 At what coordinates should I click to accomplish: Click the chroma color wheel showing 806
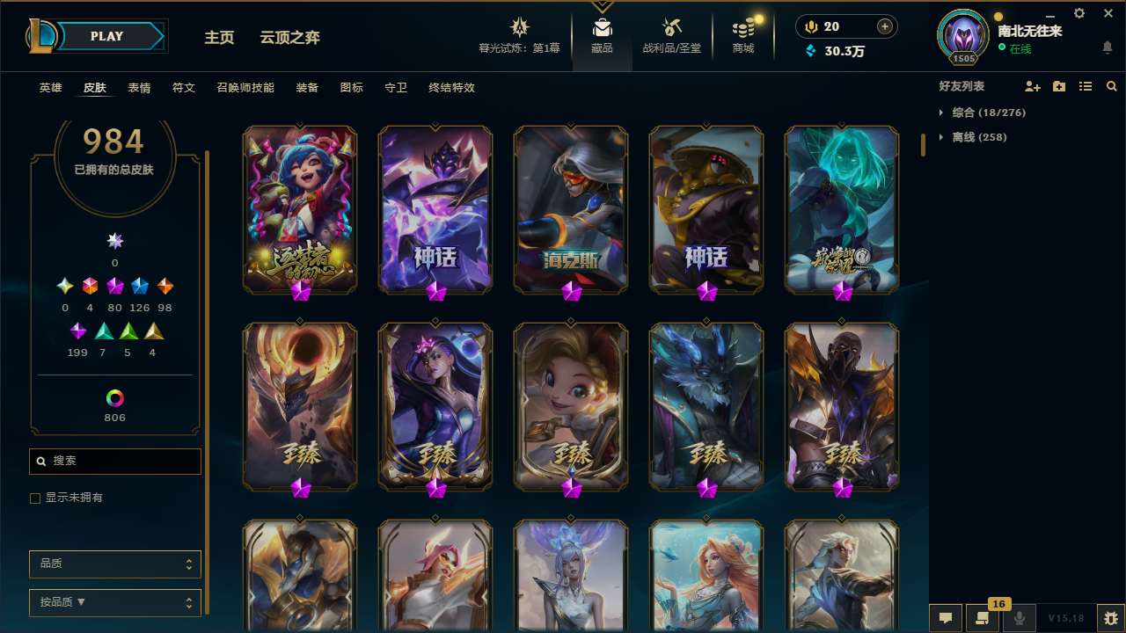tap(115, 398)
